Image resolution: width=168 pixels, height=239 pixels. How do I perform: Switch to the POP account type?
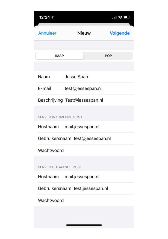click(108, 56)
